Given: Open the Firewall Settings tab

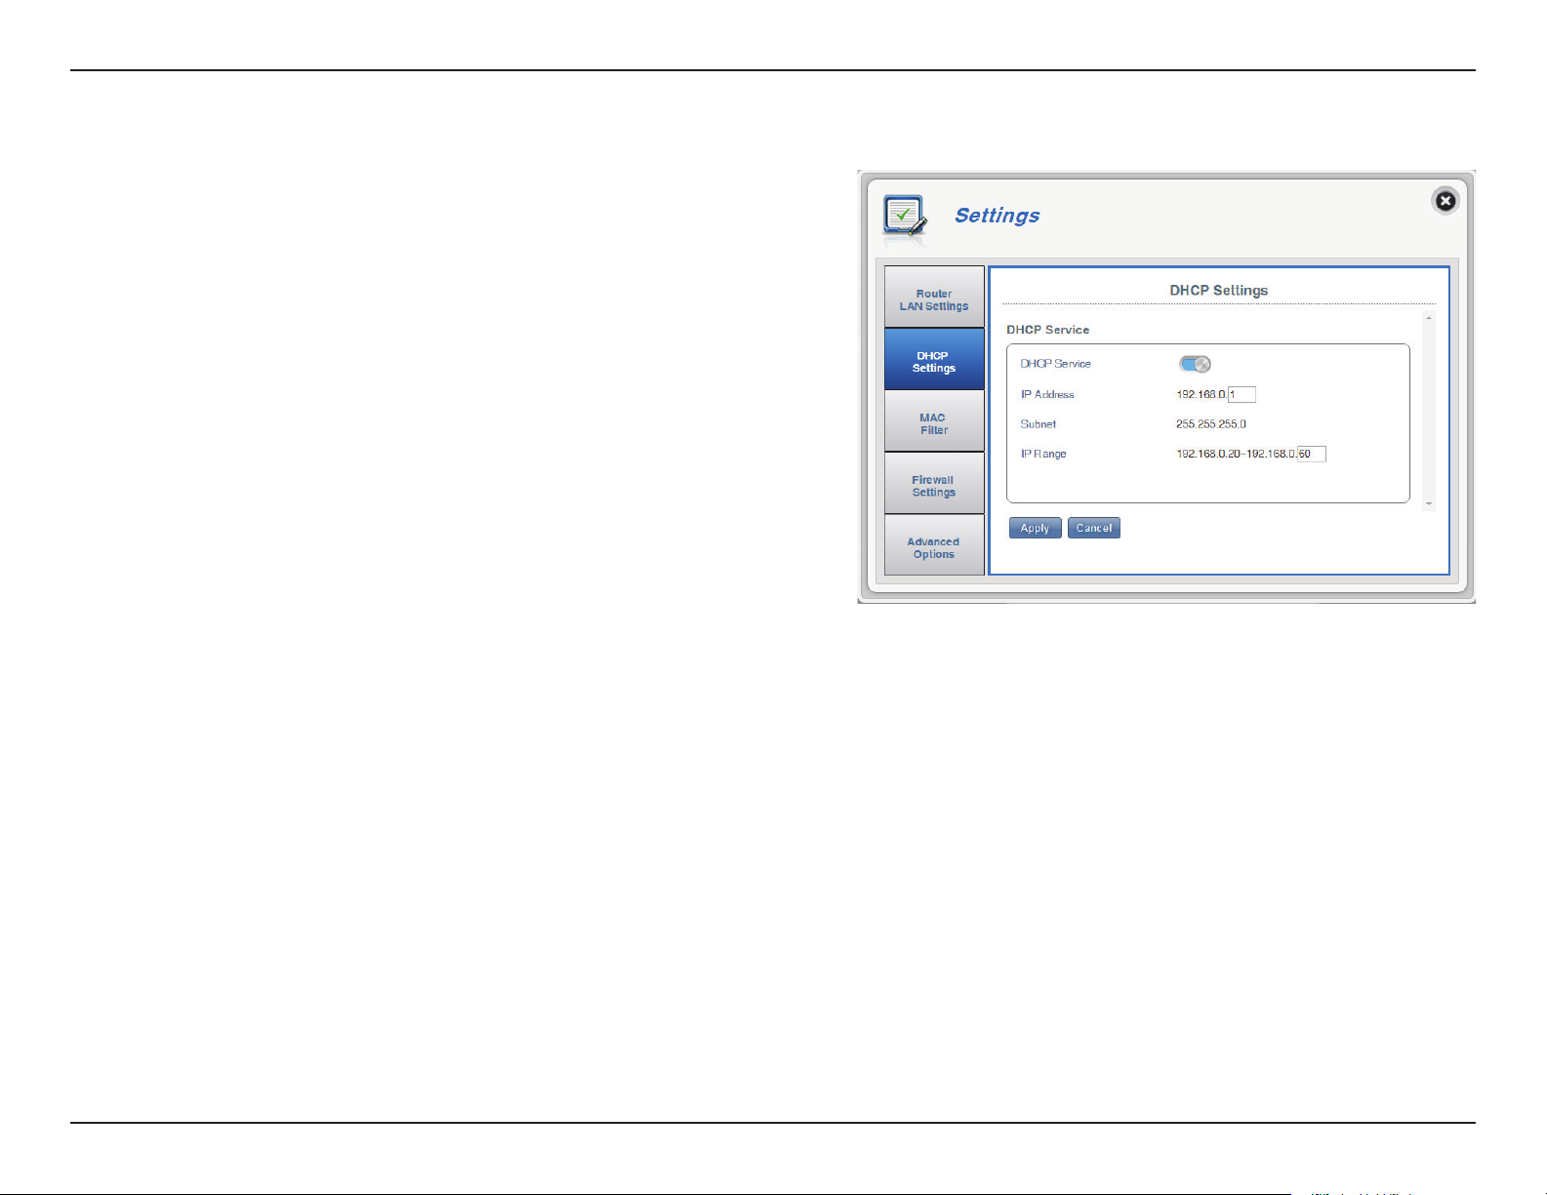Looking at the screenshot, I should pos(934,484).
